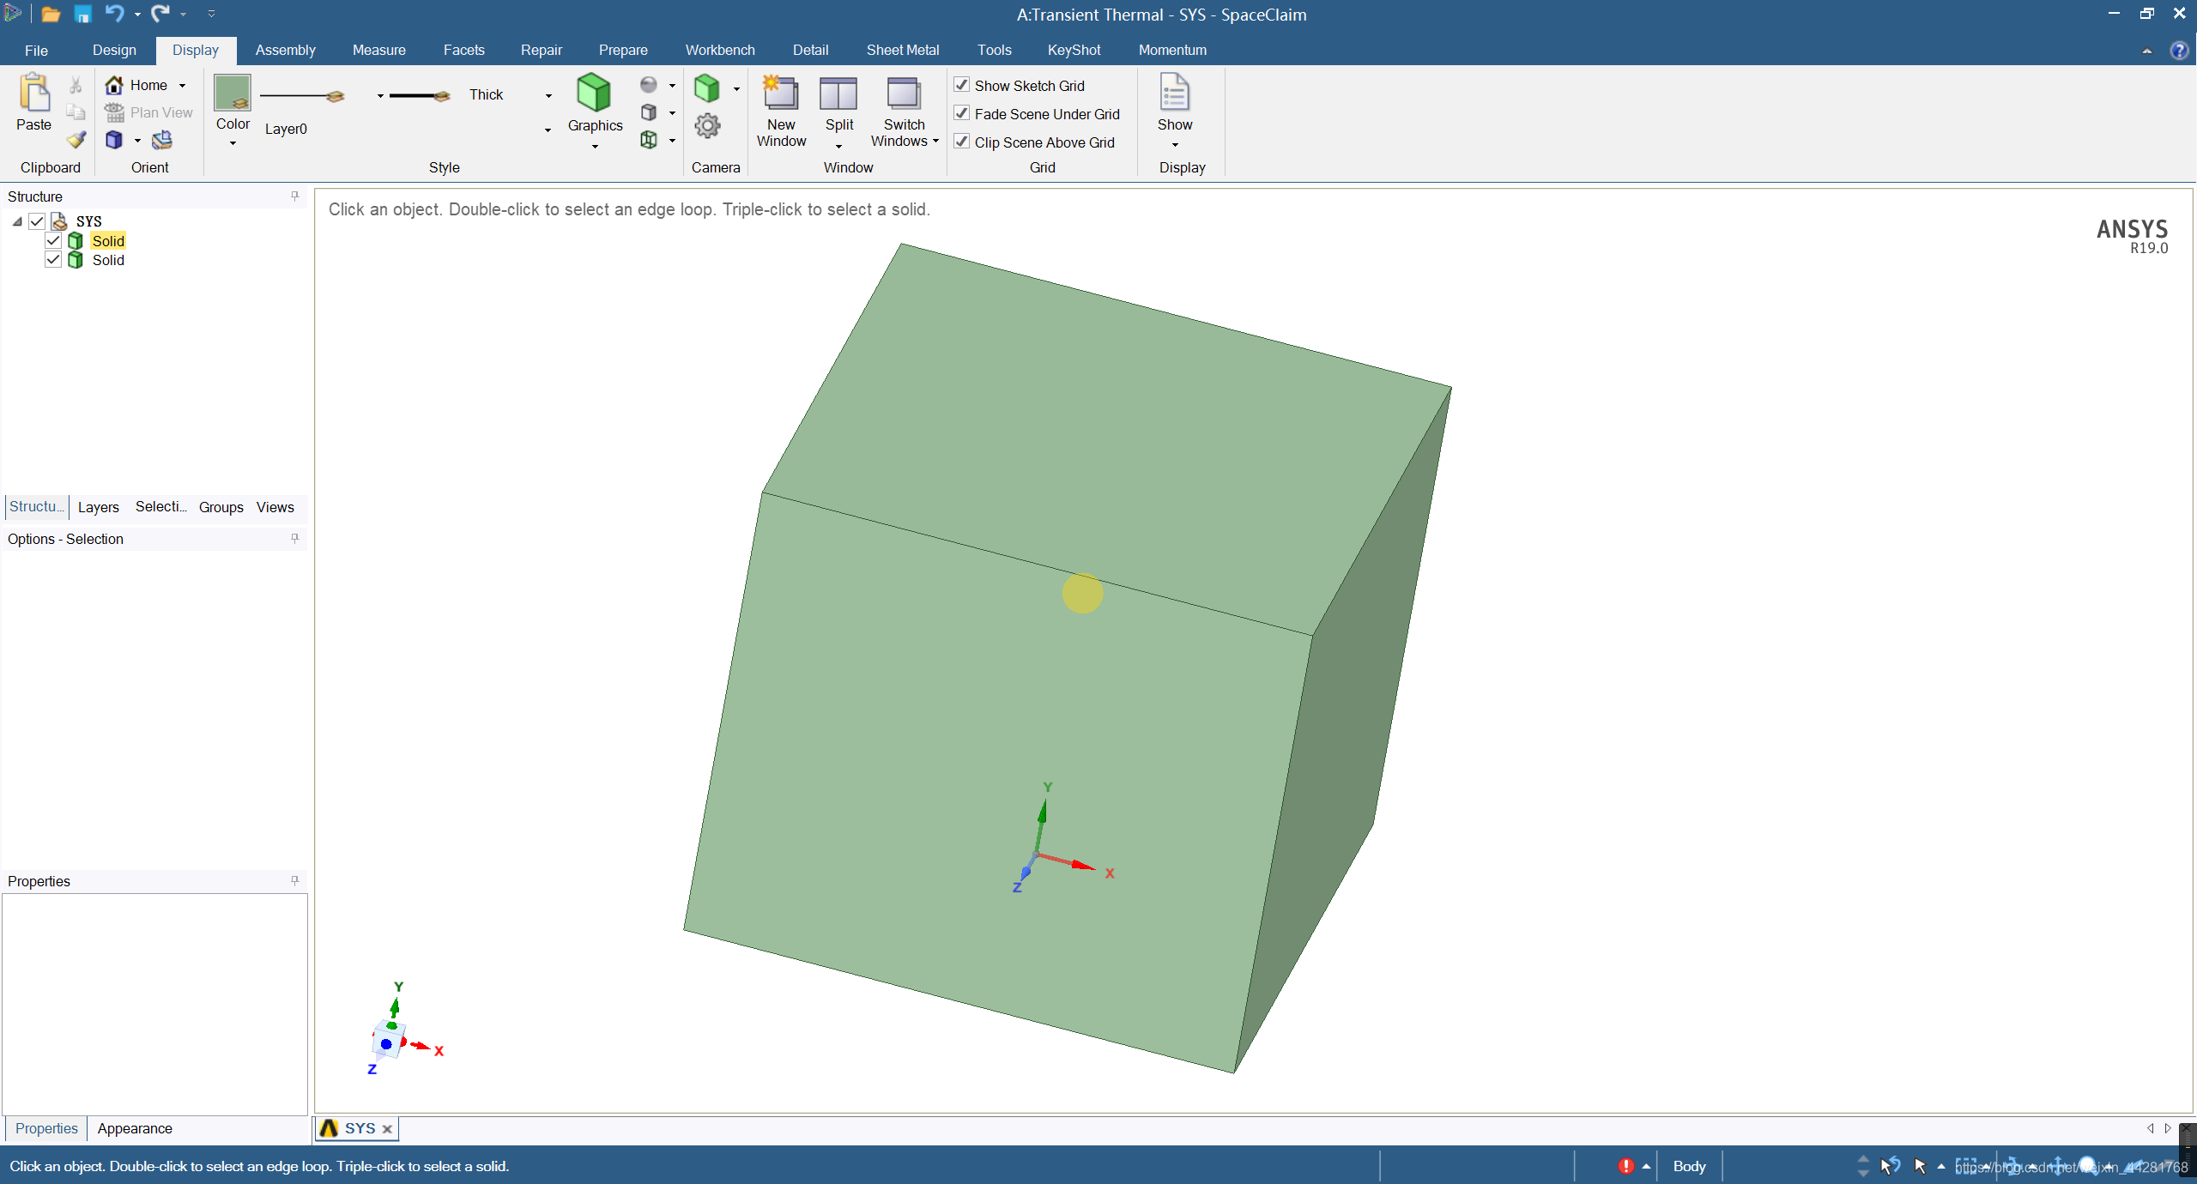Open the Switch Windows tool

pyautogui.click(x=904, y=94)
